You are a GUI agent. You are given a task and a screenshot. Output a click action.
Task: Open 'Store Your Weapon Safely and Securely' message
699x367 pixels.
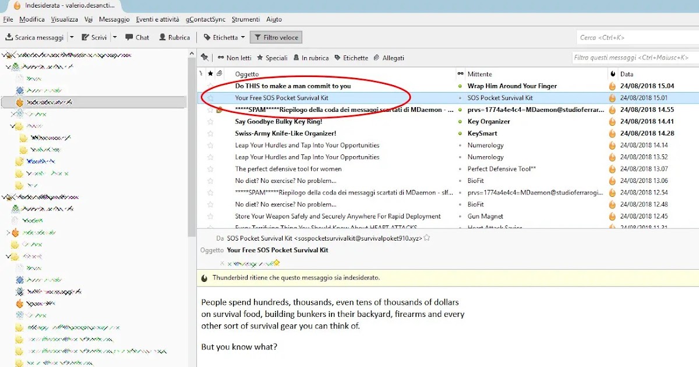pyautogui.click(x=338, y=216)
